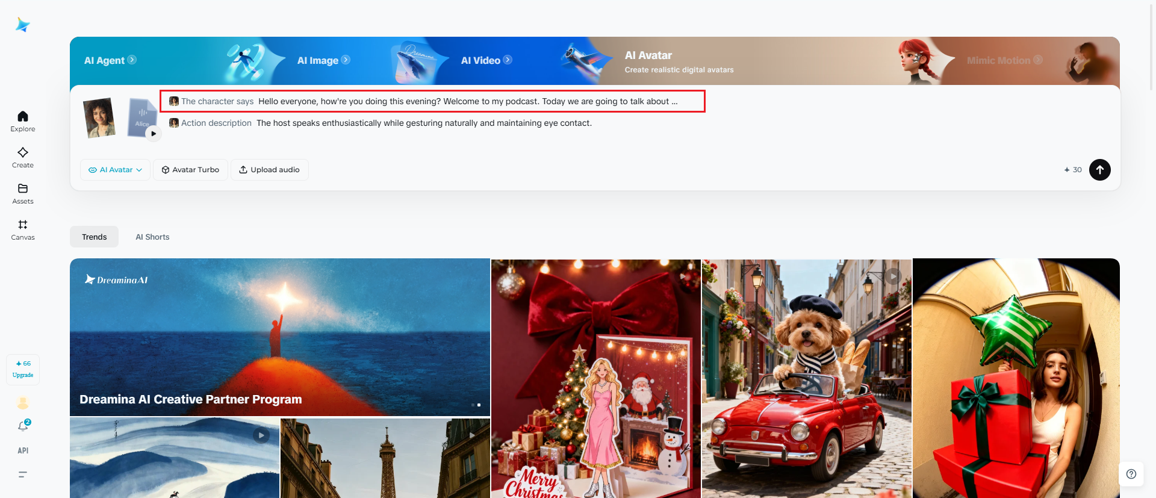Viewport: 1156px width, 498px height.
Task: Open the notifications bell
Action: coord(23,426)
